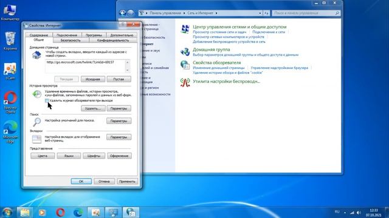389x218 pixels.
Task: Click the Исходная home page button
Action: (x=93, y=79)
